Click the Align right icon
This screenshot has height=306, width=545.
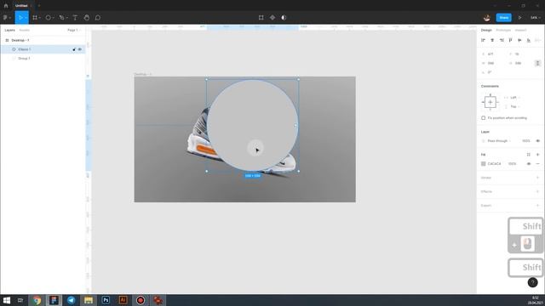tap(502, 40)
